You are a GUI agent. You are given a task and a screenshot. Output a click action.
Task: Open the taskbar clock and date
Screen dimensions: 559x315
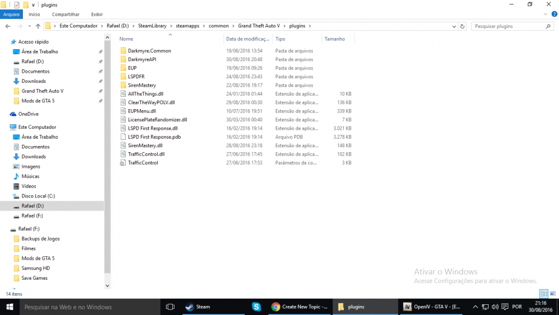click(x=541, y=307)
